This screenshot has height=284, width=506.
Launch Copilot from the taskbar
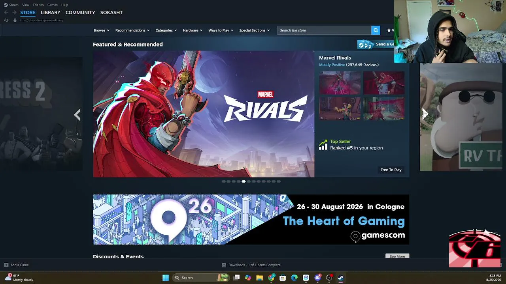pyautogui.click(x=248, y=278)
